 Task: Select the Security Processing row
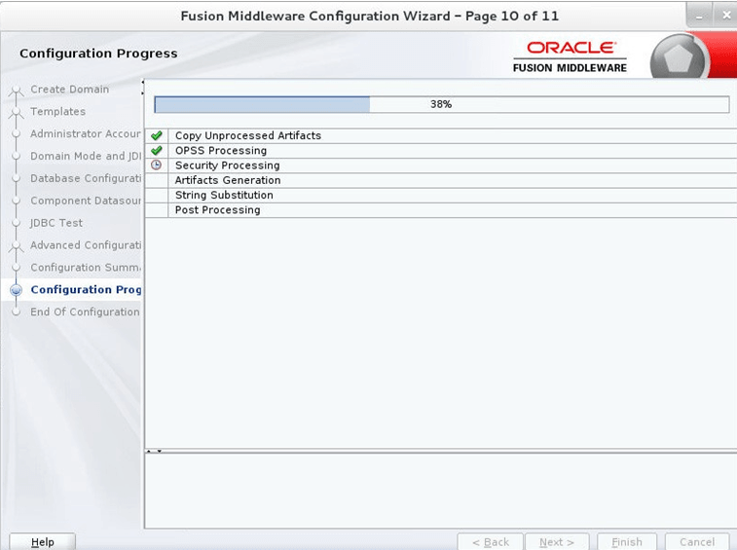point(441,165)
